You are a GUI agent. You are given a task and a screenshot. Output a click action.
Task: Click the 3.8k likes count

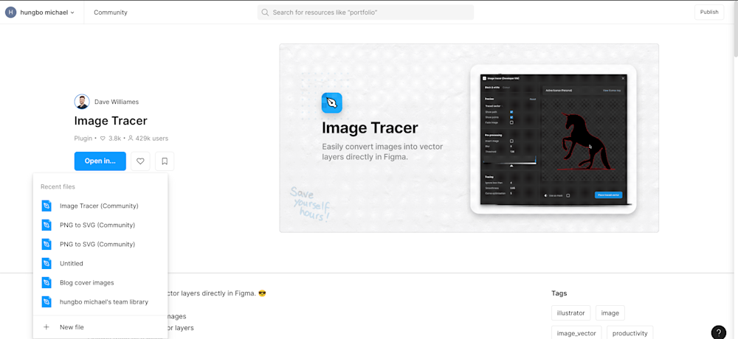coord(111,139)
